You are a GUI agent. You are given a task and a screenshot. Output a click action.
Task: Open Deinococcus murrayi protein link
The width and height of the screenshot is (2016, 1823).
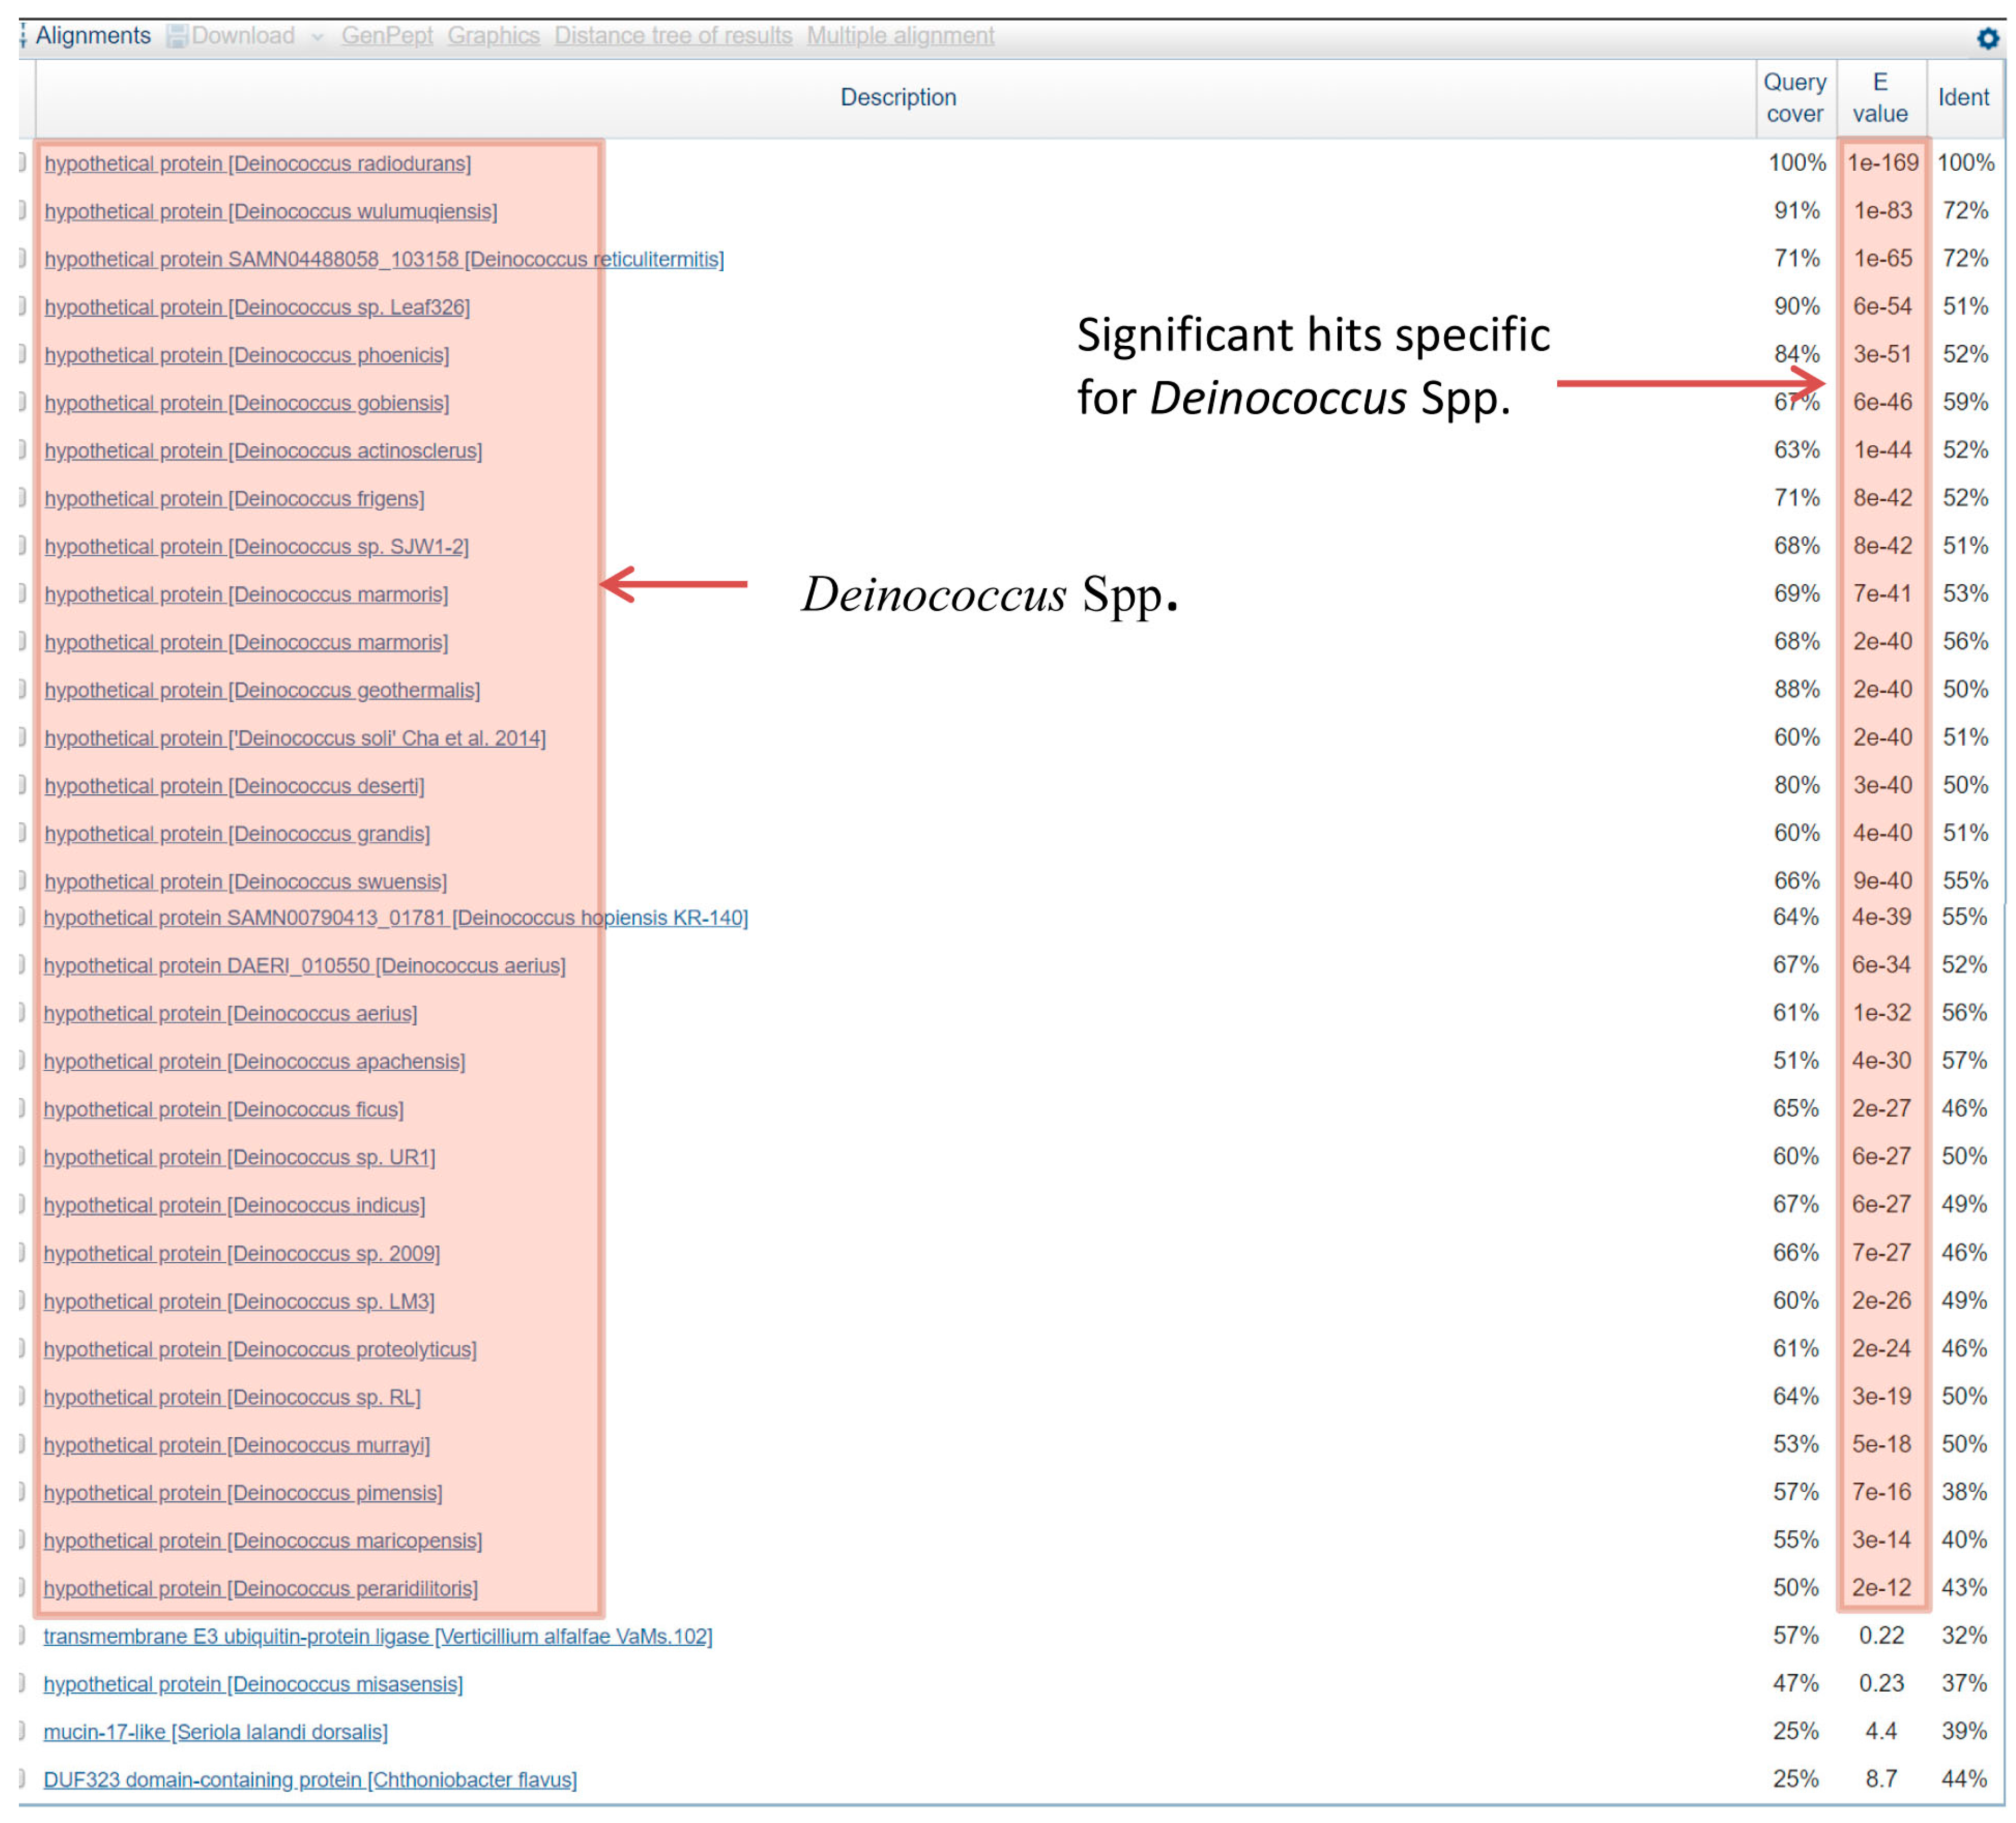click(237, 1447)
